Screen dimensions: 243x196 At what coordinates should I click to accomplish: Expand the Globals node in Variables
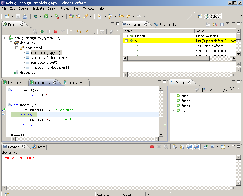126,36
